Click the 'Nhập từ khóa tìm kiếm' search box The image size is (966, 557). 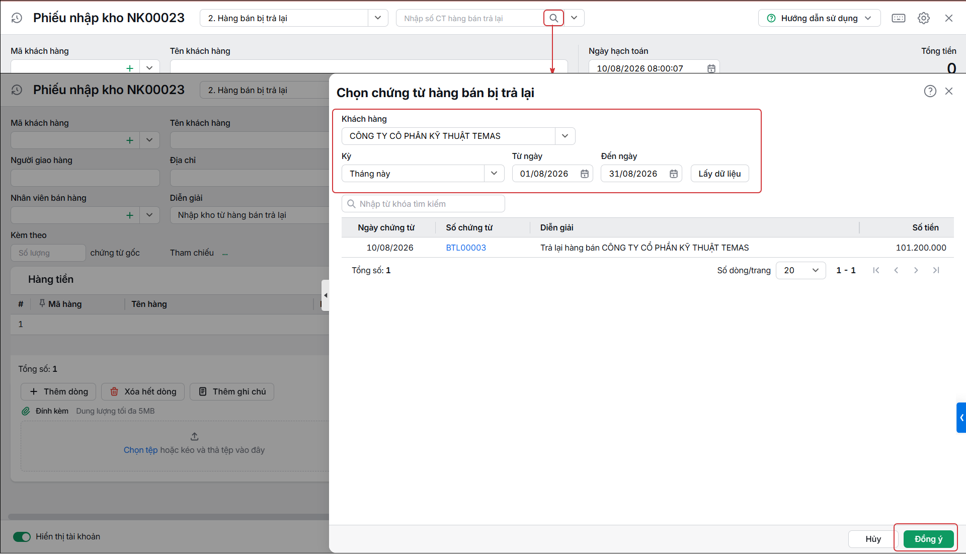[423, 204]
